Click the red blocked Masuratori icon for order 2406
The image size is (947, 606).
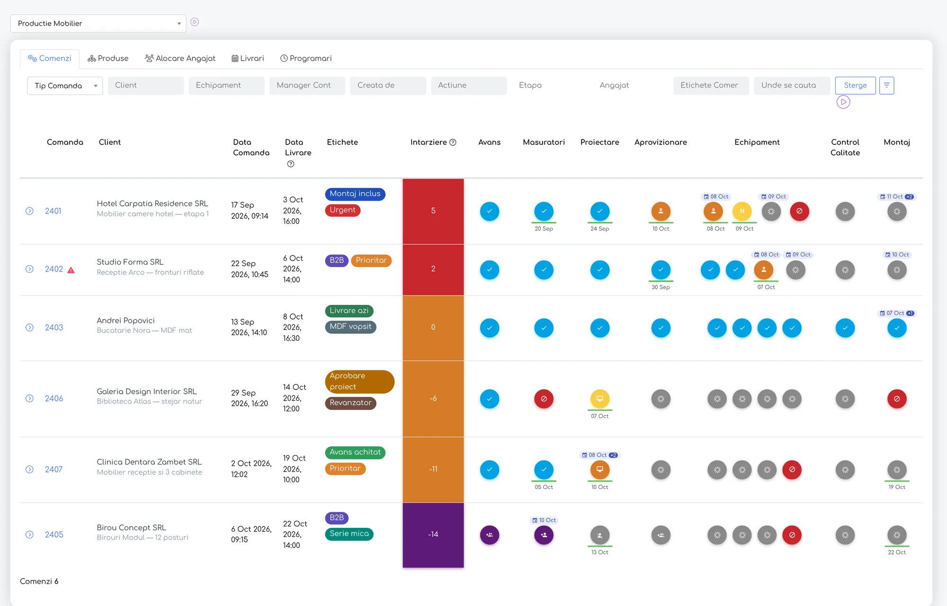544,399
